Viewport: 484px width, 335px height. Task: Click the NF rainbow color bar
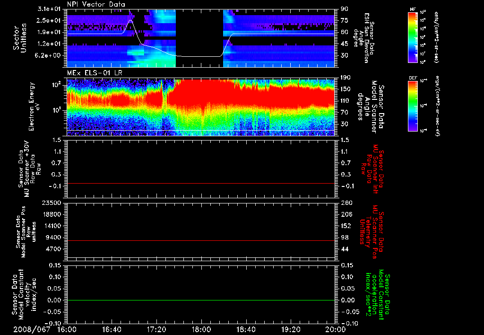pyautogui.click(x=412, y=37)
